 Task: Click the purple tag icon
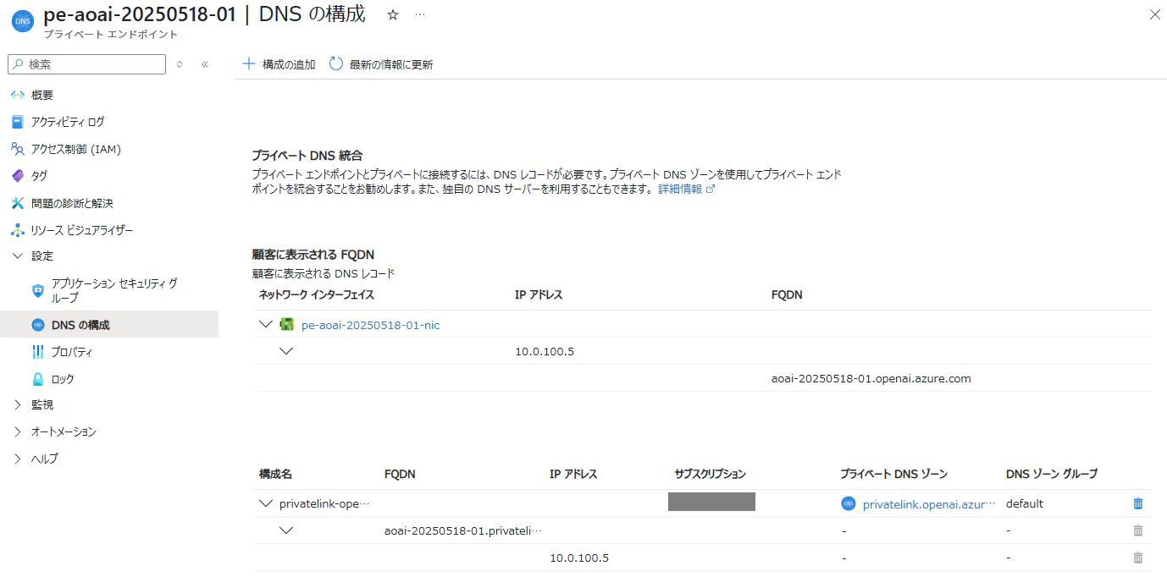click(x=18, y=176)
